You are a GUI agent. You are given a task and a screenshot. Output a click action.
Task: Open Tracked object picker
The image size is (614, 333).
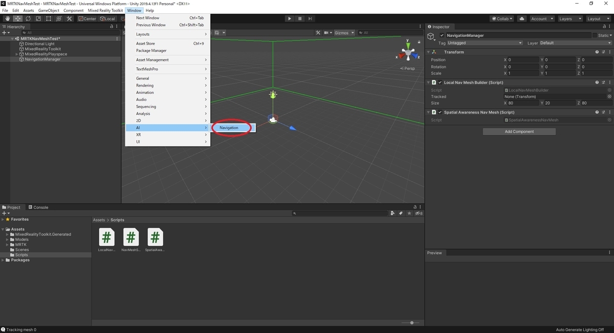609,96
